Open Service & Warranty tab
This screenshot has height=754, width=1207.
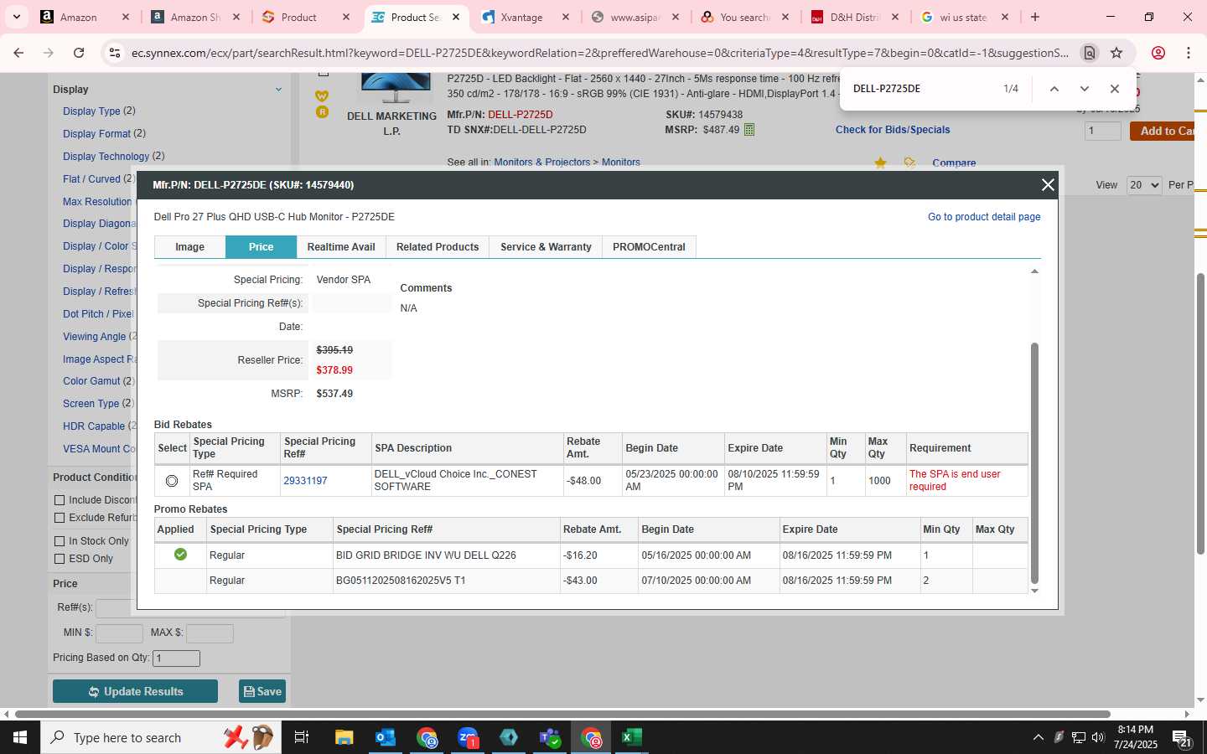coord(546,247)
